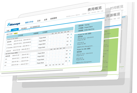Switch to the 即时通讯 tab
137x93 pixels.
[24, 28]
